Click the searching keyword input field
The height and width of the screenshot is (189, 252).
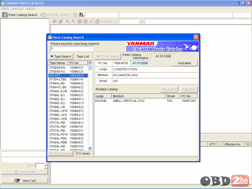(72, 49)
